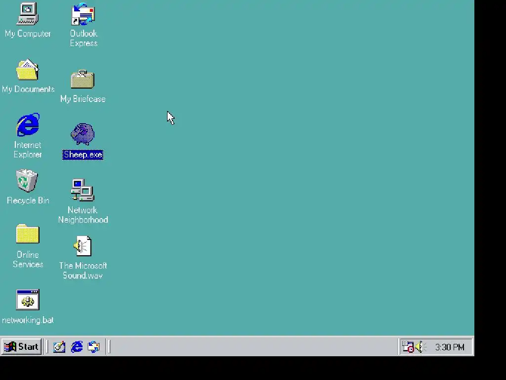Select the My Briefcase icon
This screenshot has height=380, width=506.
click(x=83, y=79)
